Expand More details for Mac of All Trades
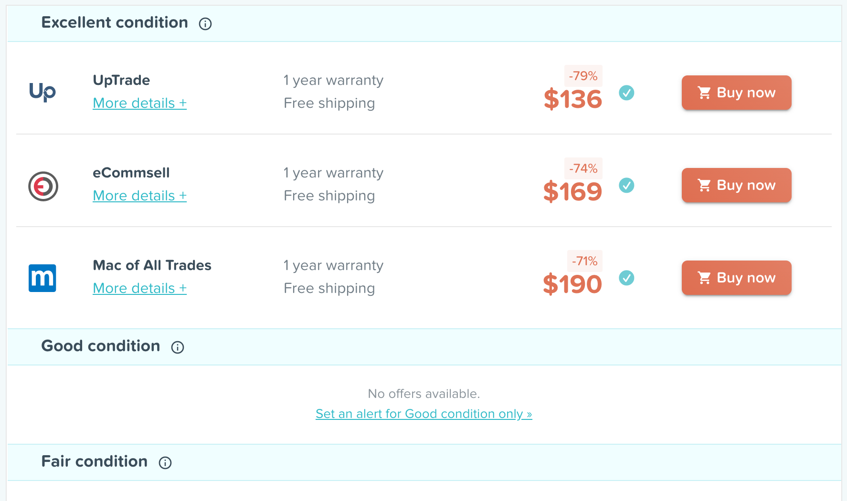This screenshot has height=501, width=847. 139,288
